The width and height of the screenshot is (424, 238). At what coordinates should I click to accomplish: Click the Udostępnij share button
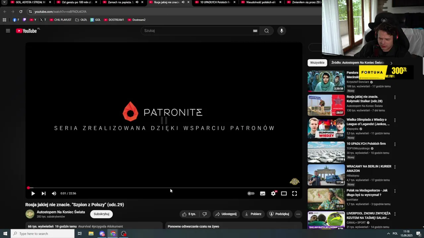coord(226,214)
